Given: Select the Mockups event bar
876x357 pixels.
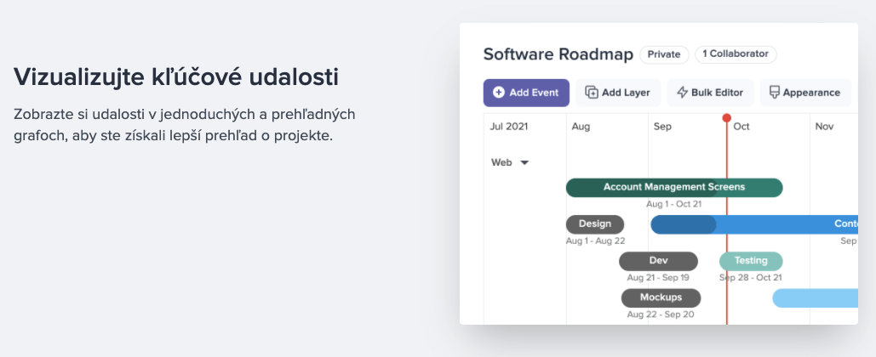Looking at the screenshot, I should point(661,297).
